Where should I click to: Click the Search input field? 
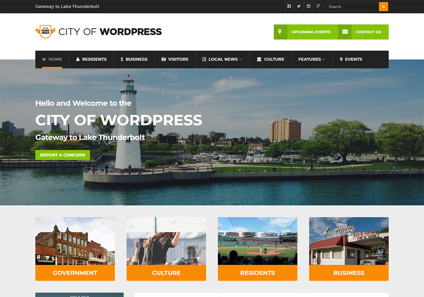tap(352, 7)
